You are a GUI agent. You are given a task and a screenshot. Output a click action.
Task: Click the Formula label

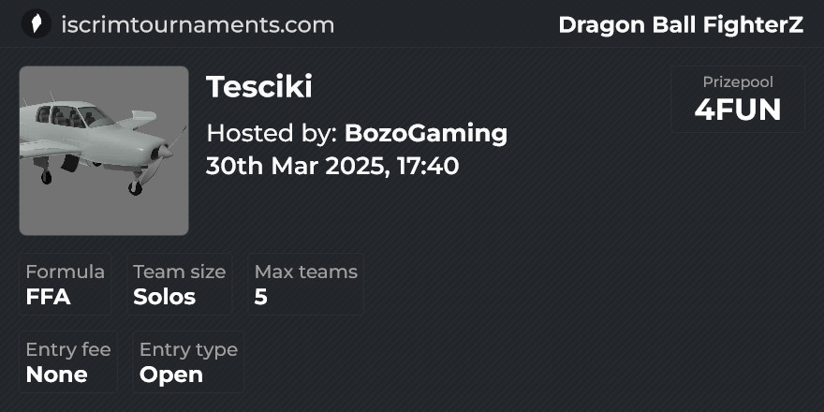pyautogui.click(x=65, y=272)
